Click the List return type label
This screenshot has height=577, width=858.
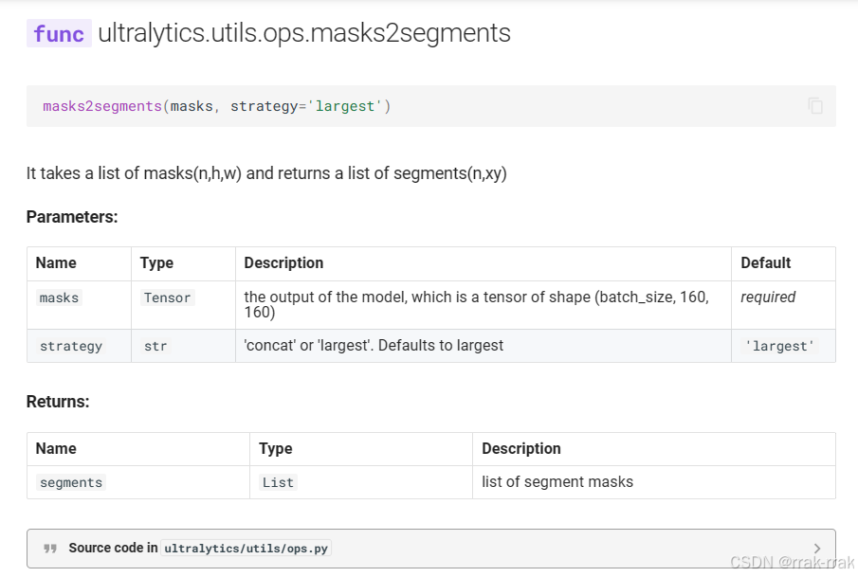click(278, 482)
